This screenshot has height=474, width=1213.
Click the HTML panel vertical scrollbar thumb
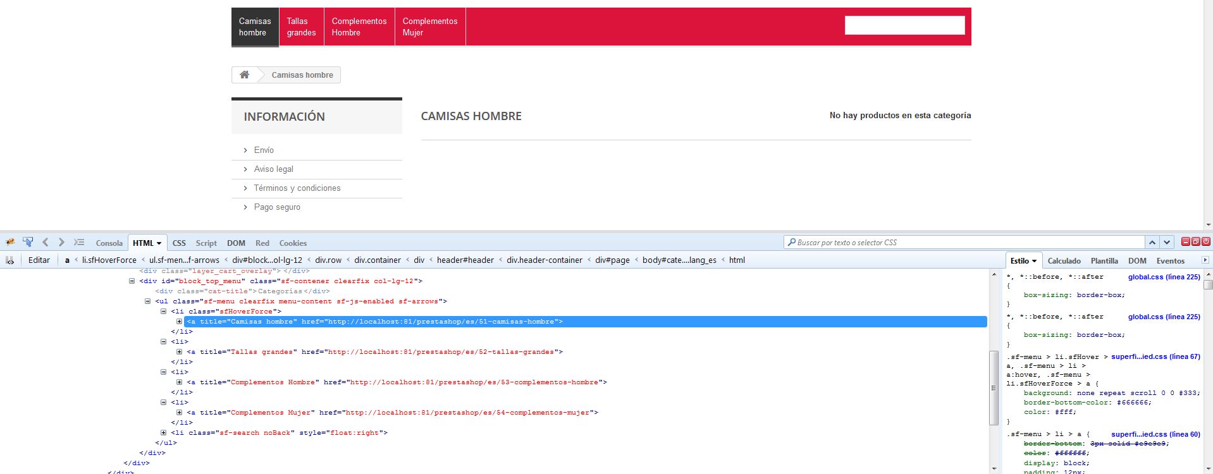click(x=993, y=387)
